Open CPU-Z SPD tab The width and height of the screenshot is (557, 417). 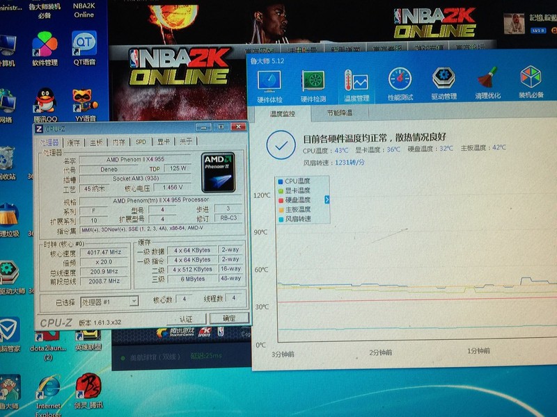(x=141, y=142)
